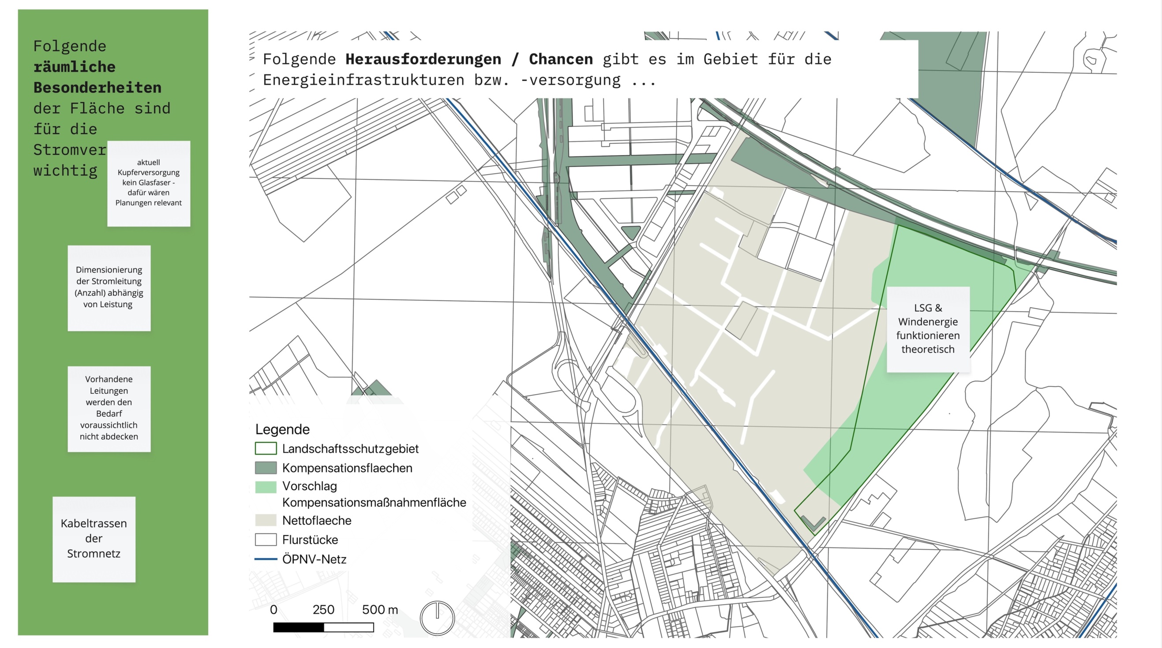Open the aktuell Kupferversorgung sticky note
This screenshot has width=1162, height=648.
click(148, 183)
